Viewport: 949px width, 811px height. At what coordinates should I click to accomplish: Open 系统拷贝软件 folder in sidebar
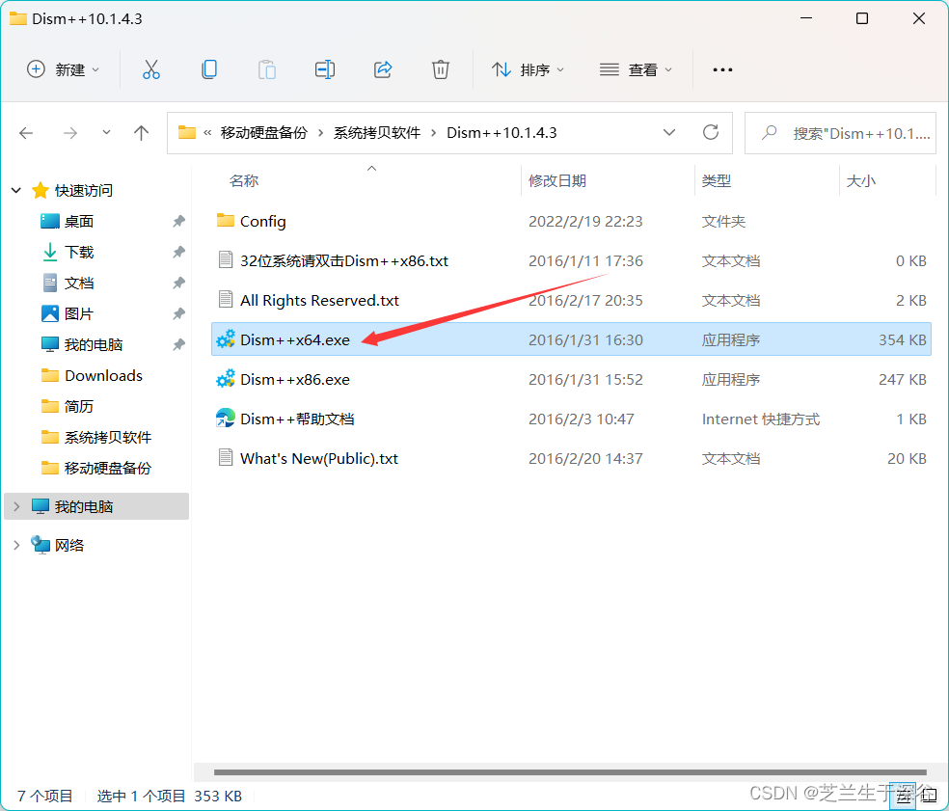click(108, 438)
